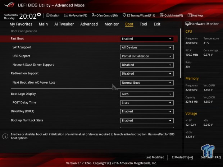Open the Ai Tweaker tab
The height and width of the screenshot is (167, 223).
click(64, 24)
